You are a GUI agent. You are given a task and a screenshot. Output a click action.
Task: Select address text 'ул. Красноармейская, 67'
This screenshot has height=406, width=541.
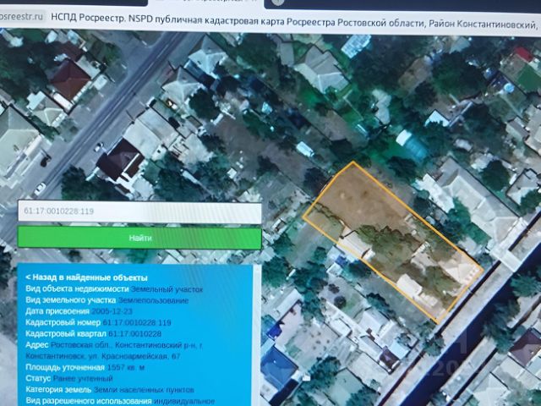click(134, 356)
